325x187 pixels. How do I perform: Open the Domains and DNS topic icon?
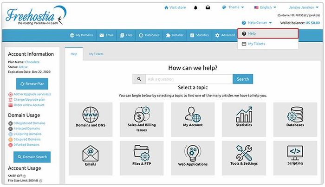point(91,114)
